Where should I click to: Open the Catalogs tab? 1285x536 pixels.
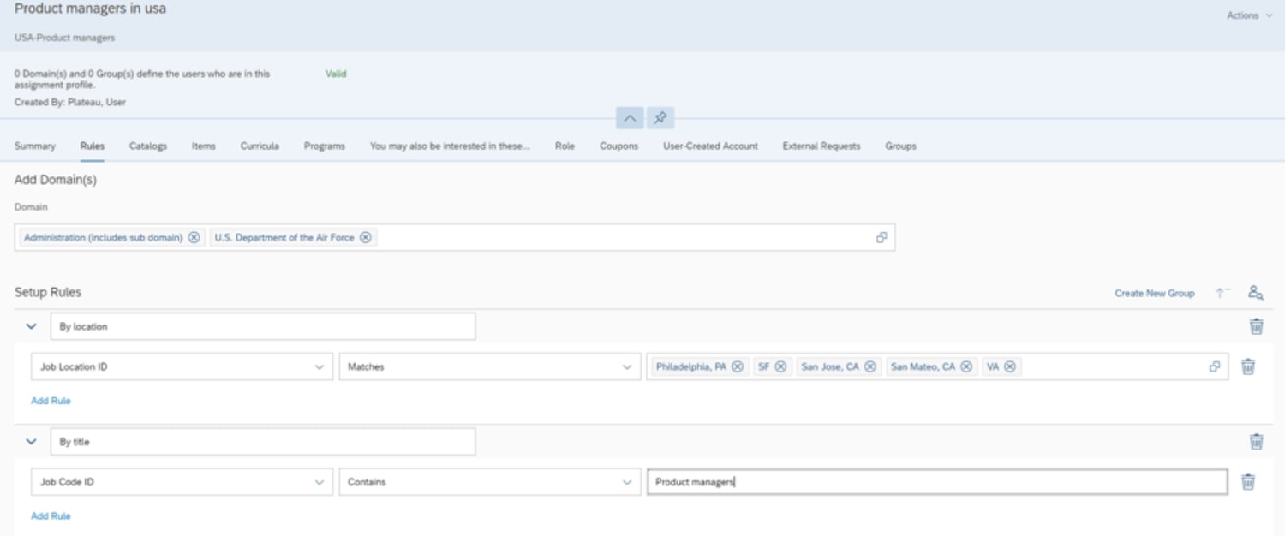click(148, 146)
